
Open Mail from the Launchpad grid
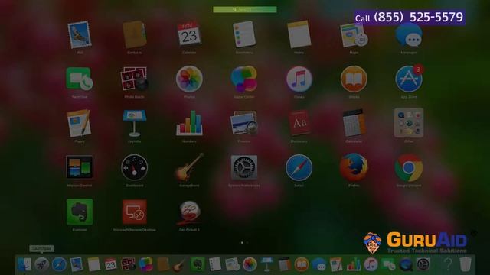80,34
